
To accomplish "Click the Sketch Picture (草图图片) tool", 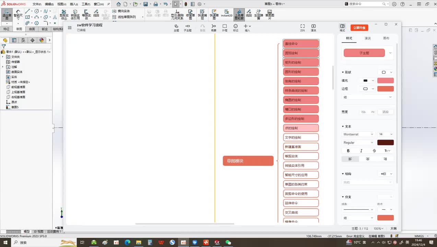I will tap(270, 14).
